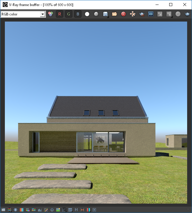This screenshot has height=213, width=192.
Task: Toggle sRGB display curve icon
Action: pyautogui.click(x=64, y=210)
